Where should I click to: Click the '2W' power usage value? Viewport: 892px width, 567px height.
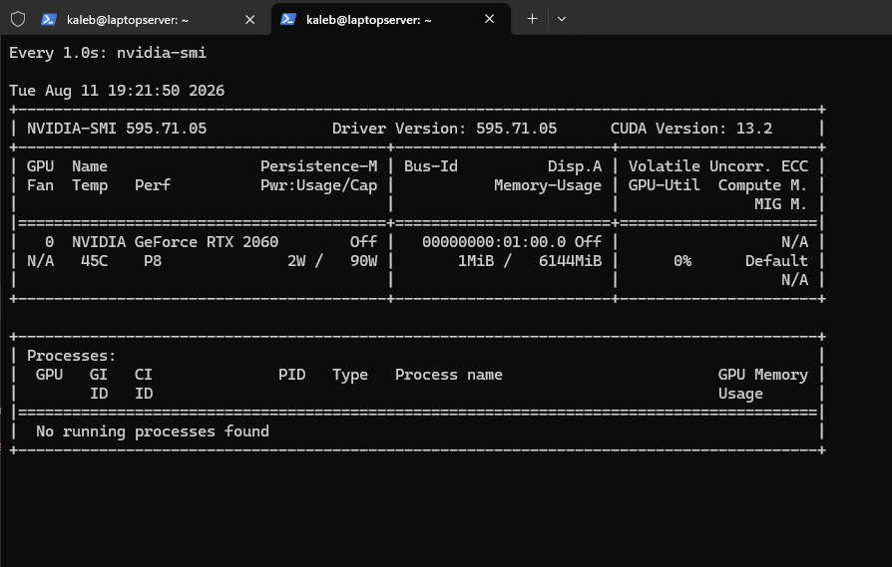pyautogui.click(x=296, y=261)
